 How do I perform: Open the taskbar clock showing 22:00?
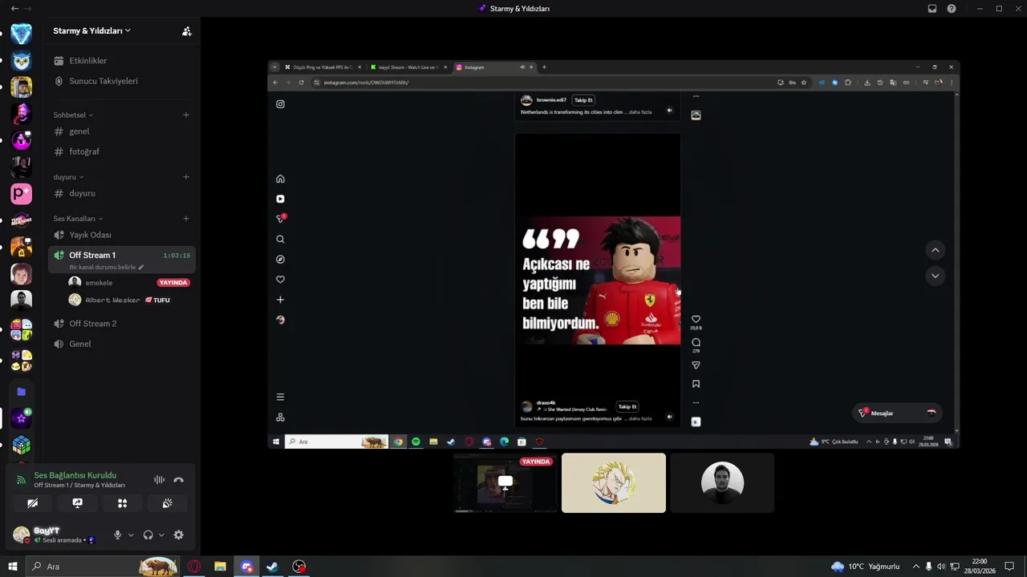tap(980, 567)
